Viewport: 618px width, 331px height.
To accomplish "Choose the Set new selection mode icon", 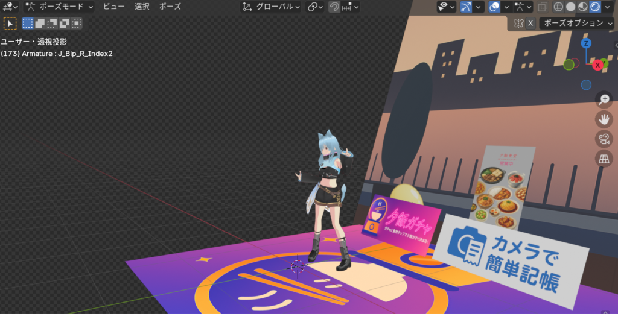I will (x=28, y=24).
